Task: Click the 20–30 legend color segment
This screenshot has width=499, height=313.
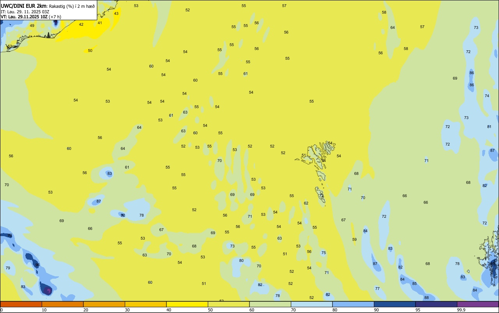Action: [x=104, y=304]
